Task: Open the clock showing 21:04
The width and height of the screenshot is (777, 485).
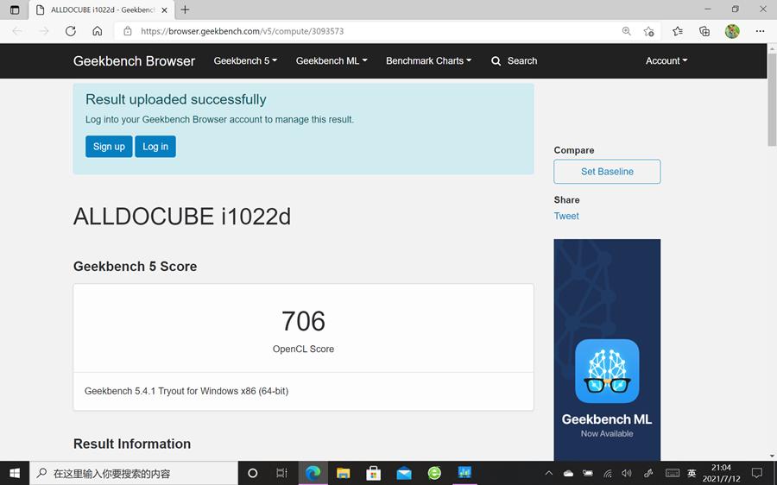Action: coord(721,473)
